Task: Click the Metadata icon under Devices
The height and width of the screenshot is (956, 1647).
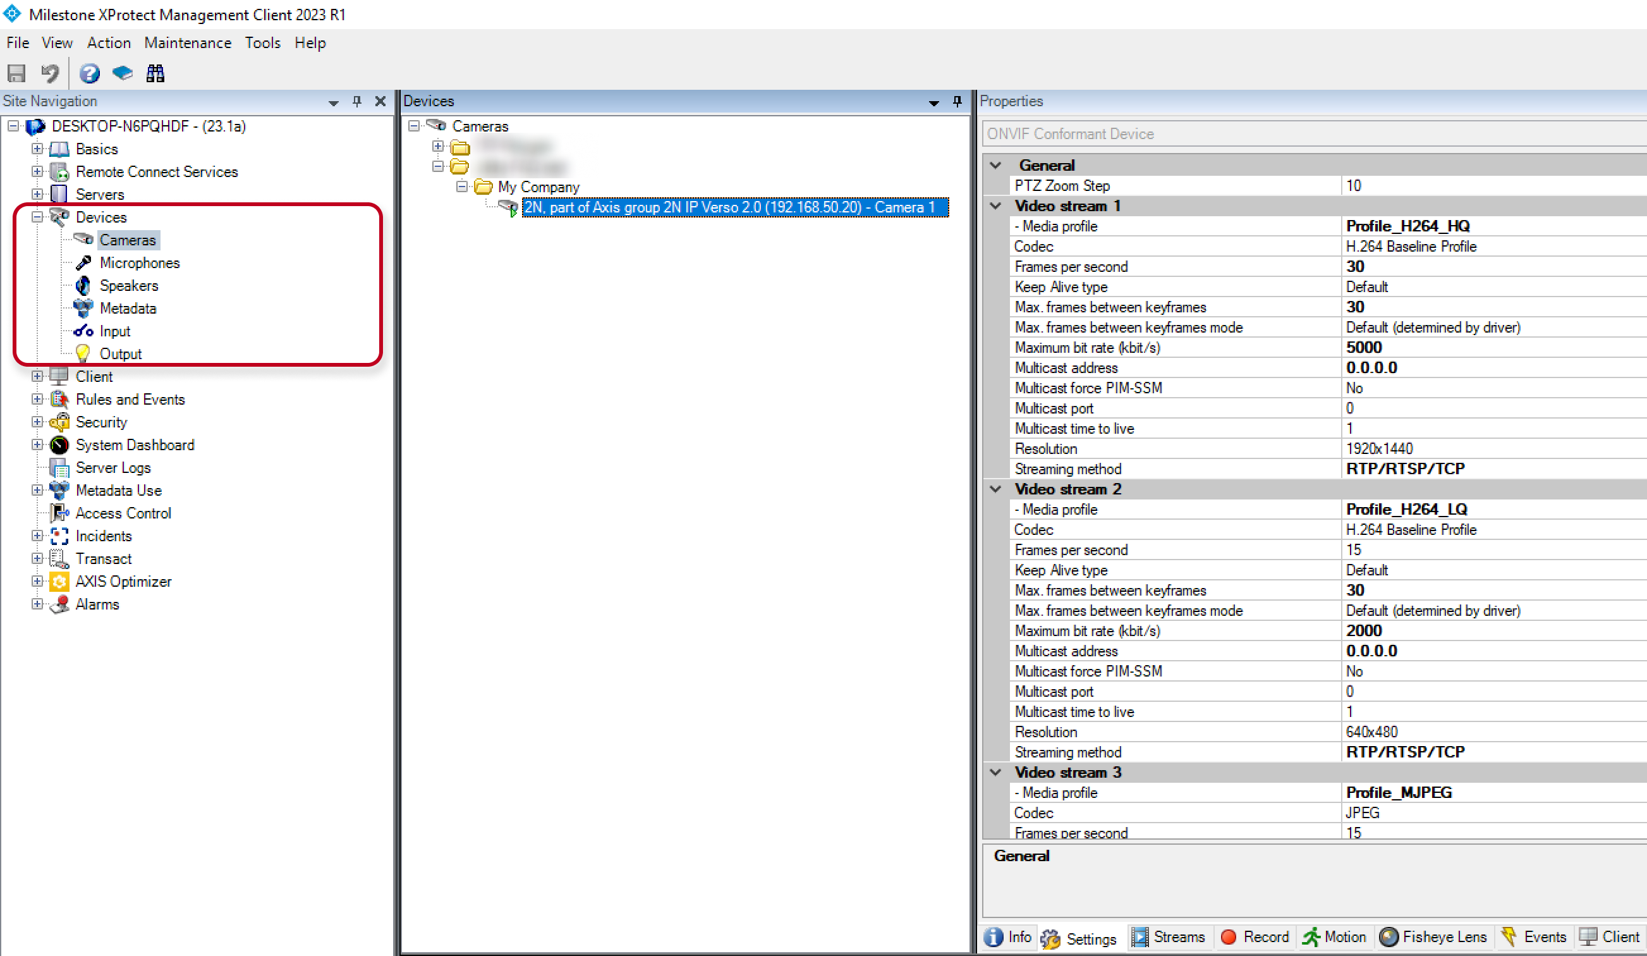Action: 83,308
